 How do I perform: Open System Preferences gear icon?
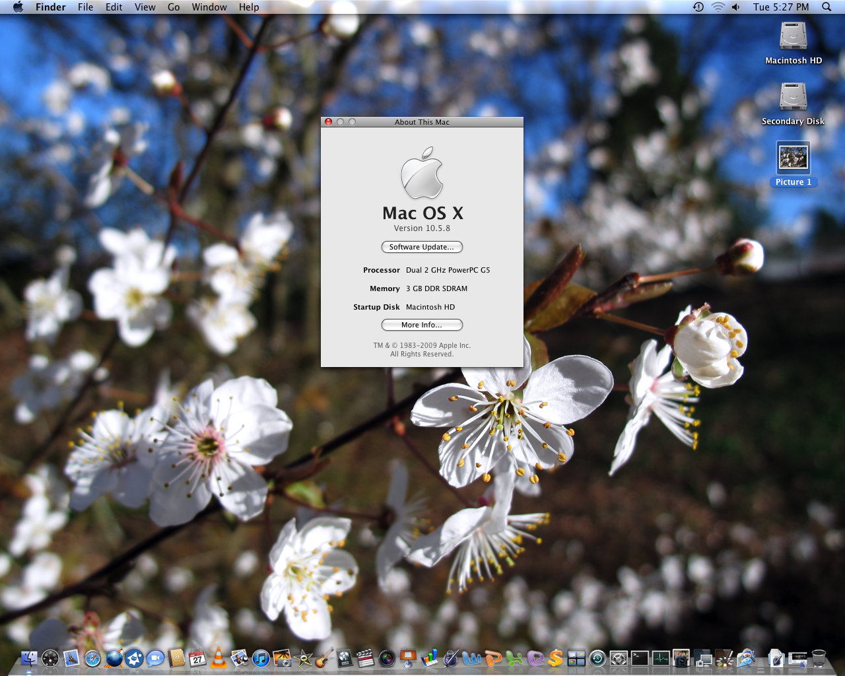tap(619, 658)
